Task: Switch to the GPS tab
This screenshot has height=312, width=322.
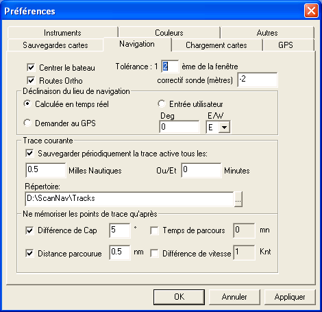Action: (286, 45)
